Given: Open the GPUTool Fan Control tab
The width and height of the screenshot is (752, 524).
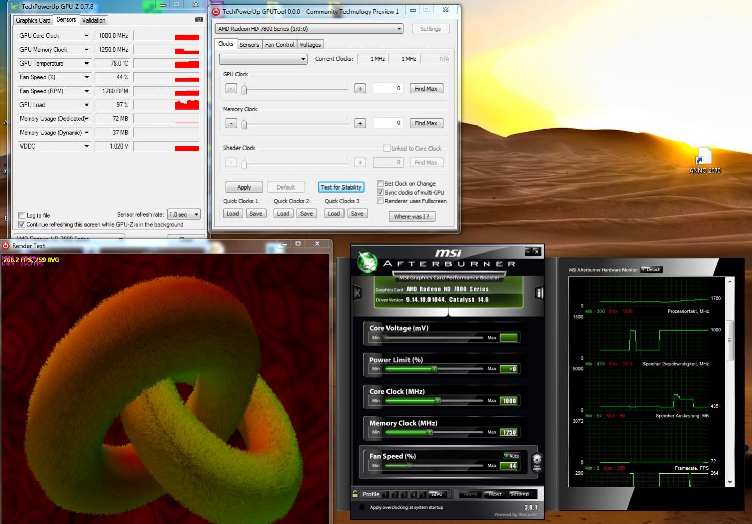Looking at the screenshot, I should (x=280, y=45).
